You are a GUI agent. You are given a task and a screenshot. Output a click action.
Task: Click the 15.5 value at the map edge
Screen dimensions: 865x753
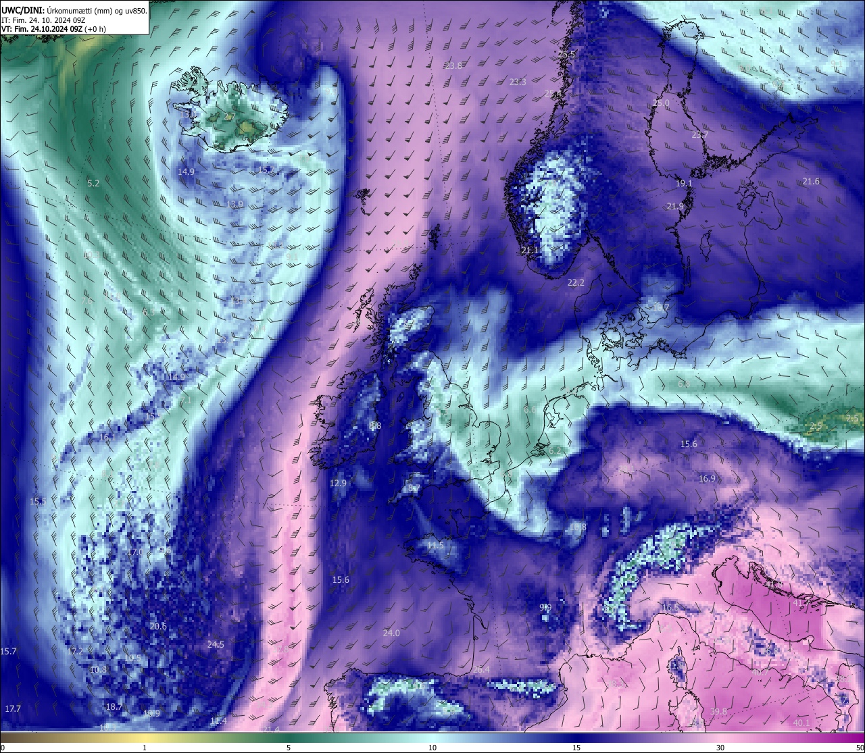click(37, 501)
